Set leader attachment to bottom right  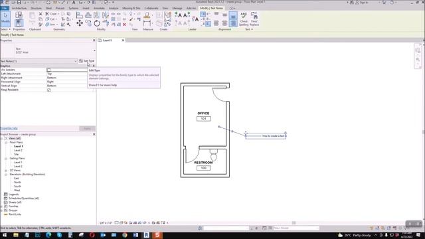[208, 24]
